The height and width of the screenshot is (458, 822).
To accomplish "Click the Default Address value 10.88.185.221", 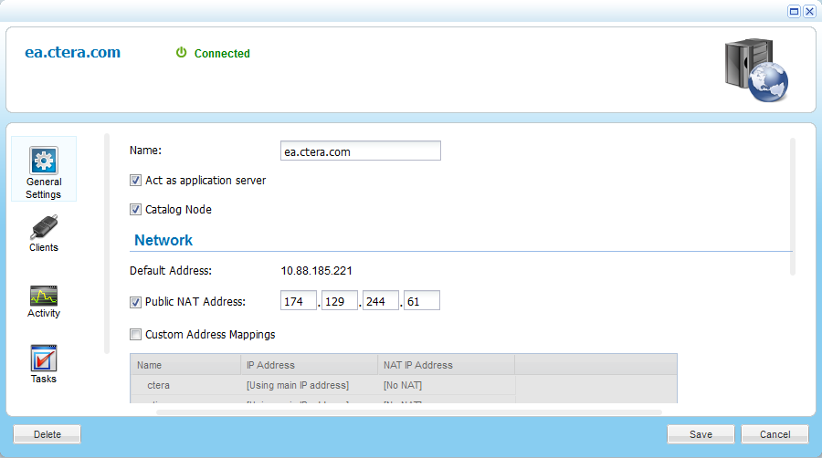I will coord(317,271).
